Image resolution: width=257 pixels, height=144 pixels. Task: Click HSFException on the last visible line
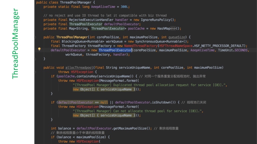point(88,141)
